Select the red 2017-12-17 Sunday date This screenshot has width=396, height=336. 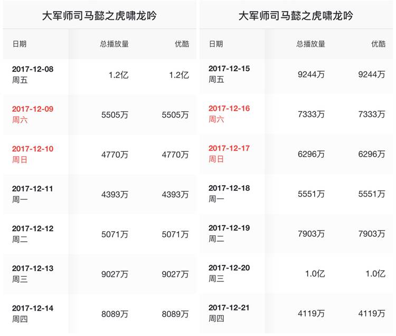pos(229,148)
